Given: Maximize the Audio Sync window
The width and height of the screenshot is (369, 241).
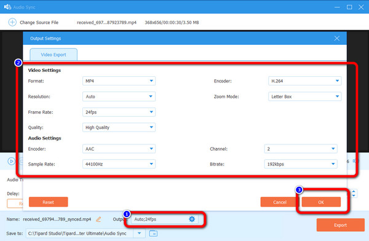Looking at the screenshot, I should point(349,7).
